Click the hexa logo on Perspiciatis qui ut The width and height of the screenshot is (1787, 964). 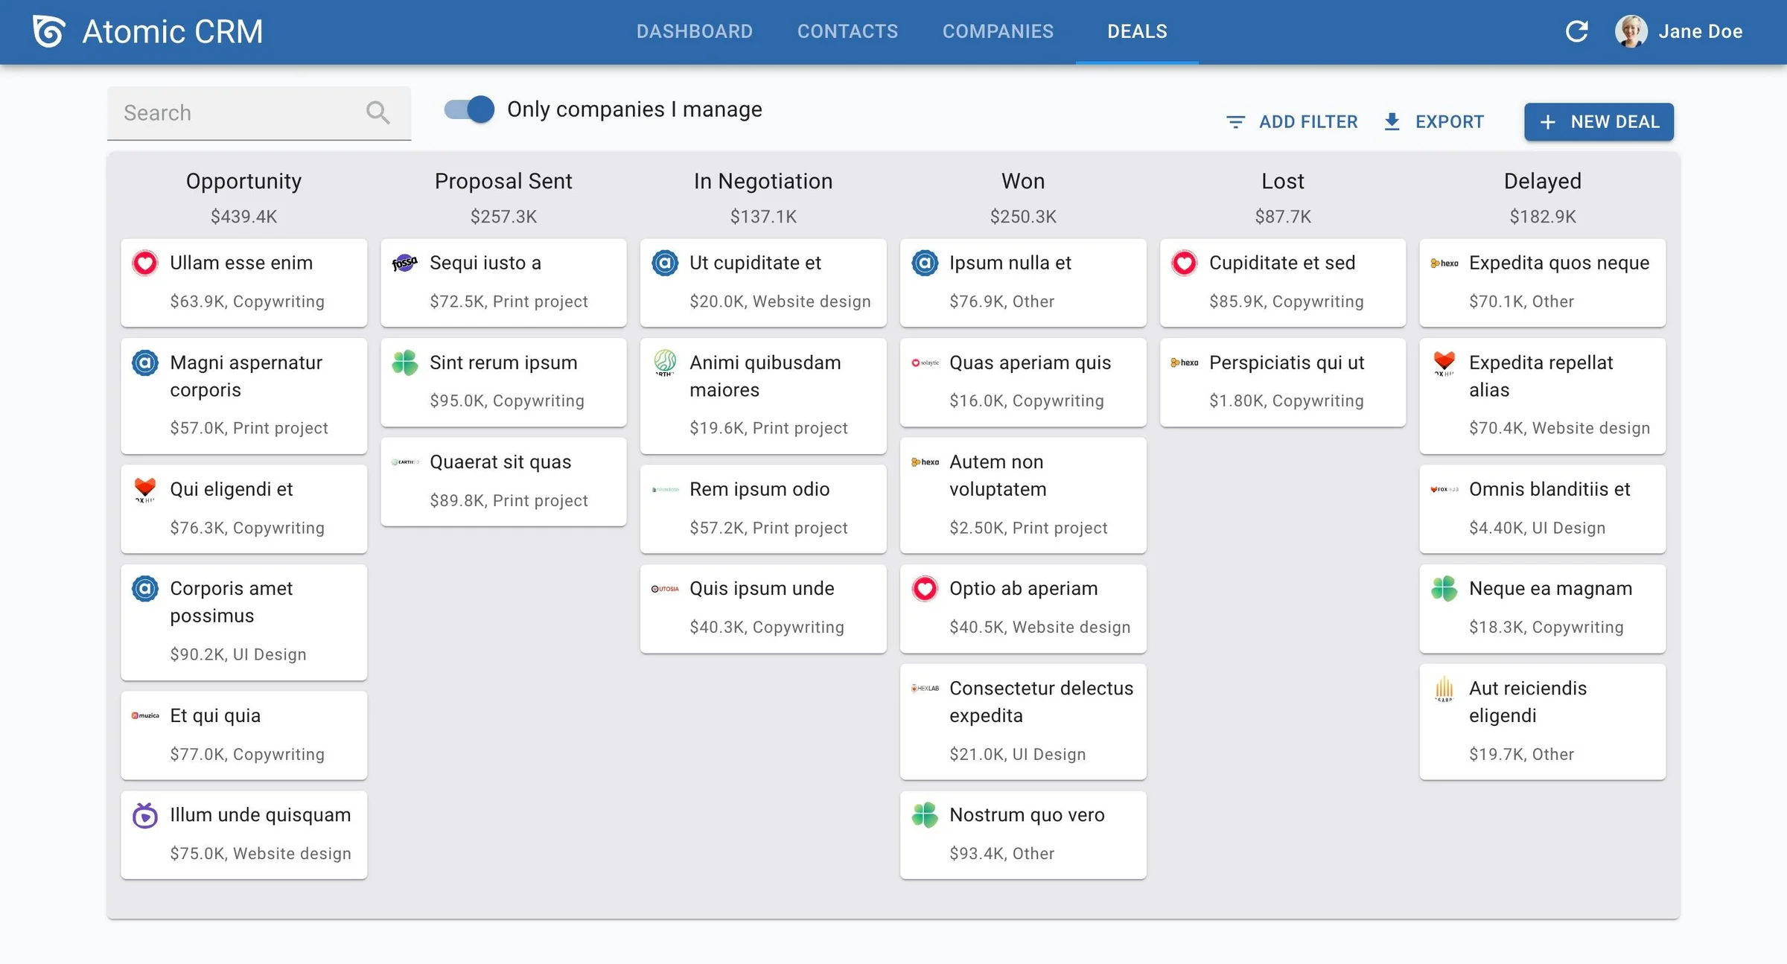point(1185,363)
